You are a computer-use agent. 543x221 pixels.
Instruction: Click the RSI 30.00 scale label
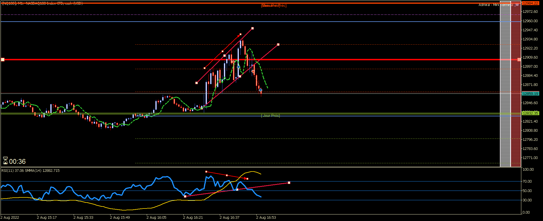[x=527, y=200]
